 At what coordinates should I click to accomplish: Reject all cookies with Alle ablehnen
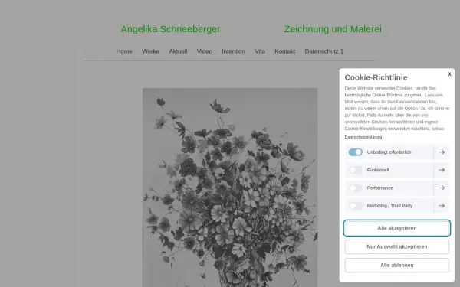click(396, 265)
